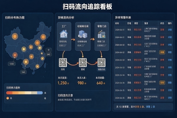Click the Xinjiang hotspot on the heatmap
The width and height of the screenshot is (177, 118).
coord(15,36)
